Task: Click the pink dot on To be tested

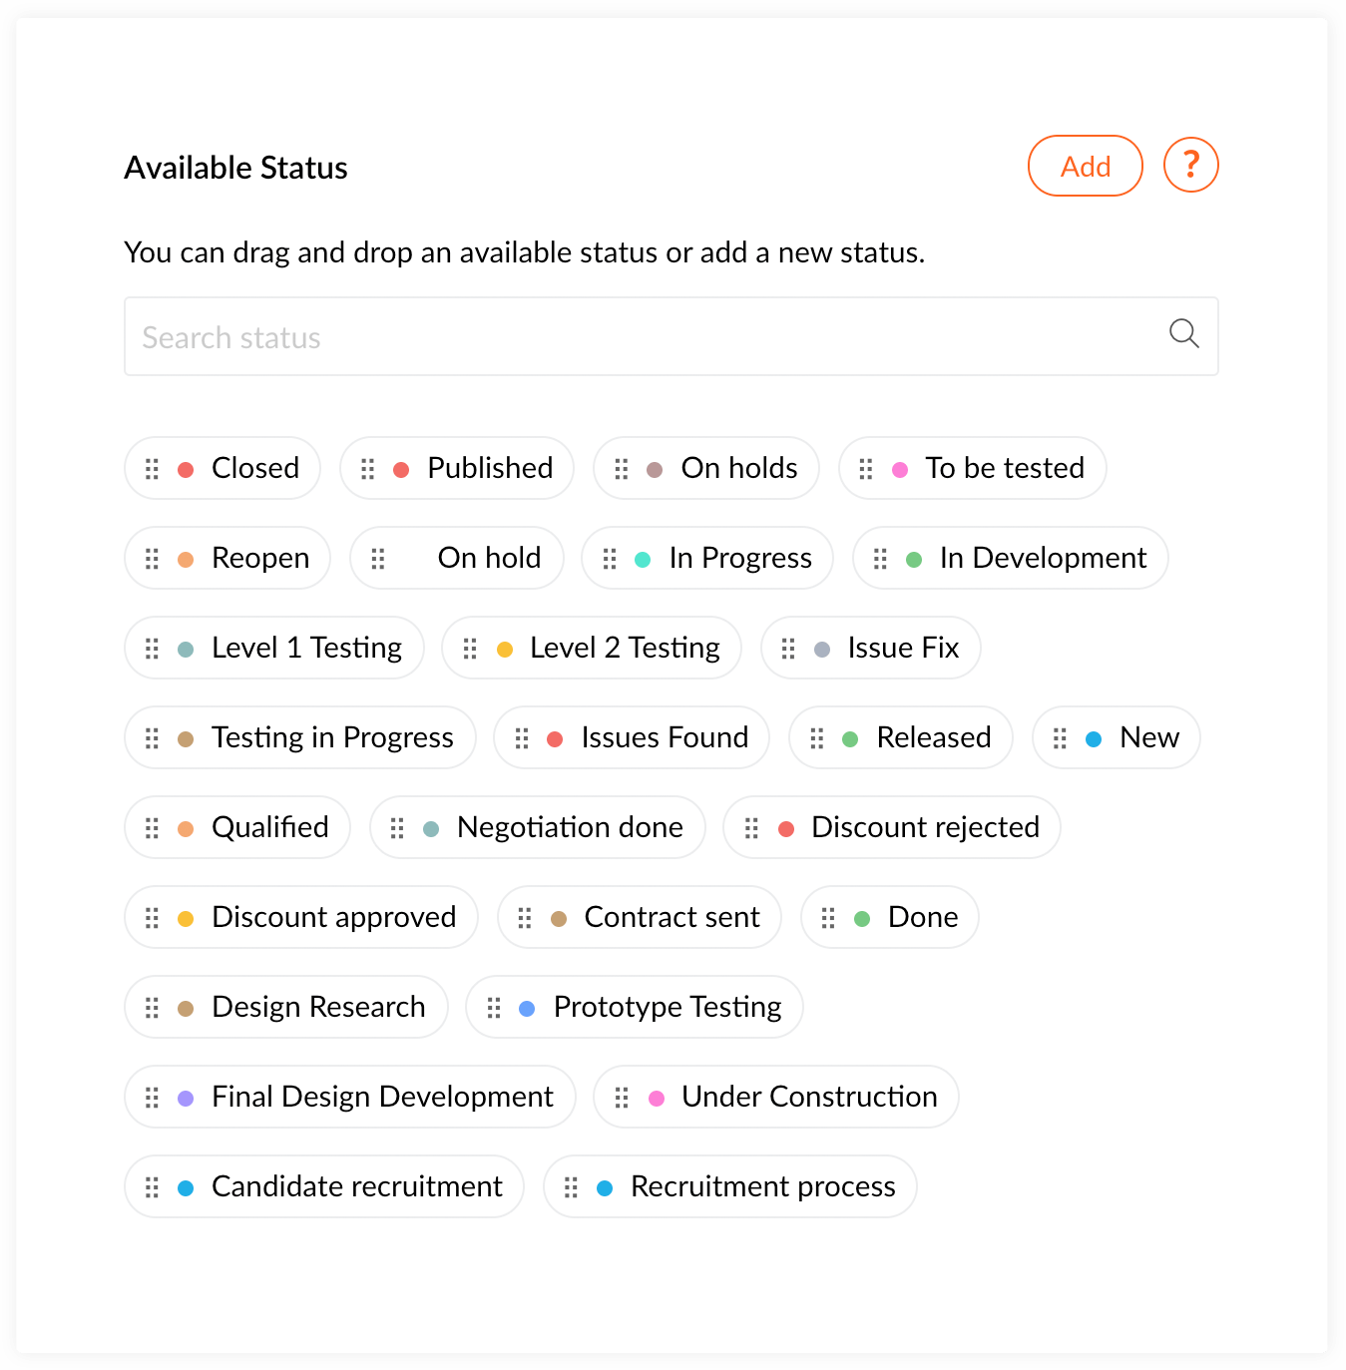Action: pos(900,470)
